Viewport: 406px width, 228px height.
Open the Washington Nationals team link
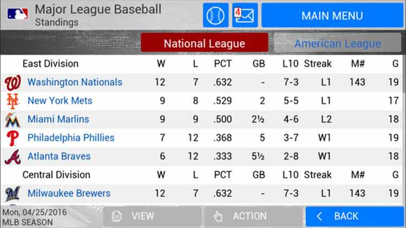75,82
